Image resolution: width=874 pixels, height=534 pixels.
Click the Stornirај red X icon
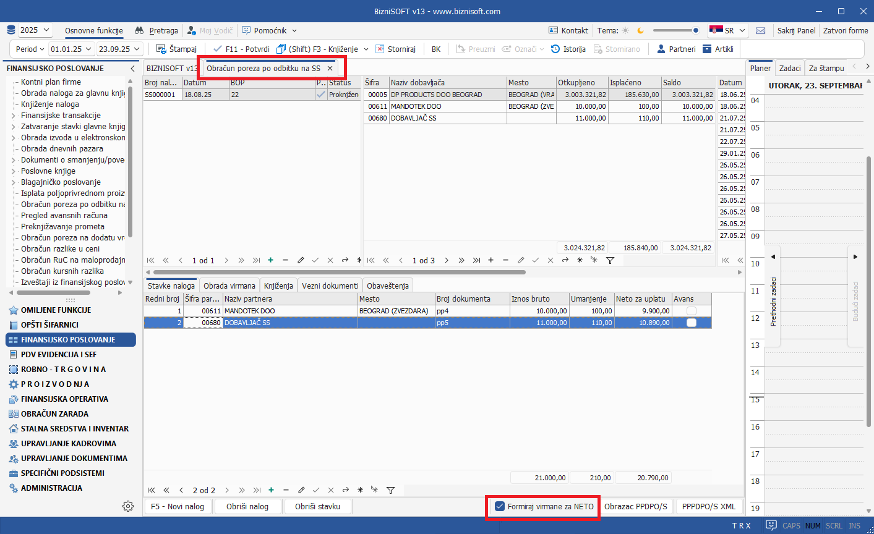(380, 49)
